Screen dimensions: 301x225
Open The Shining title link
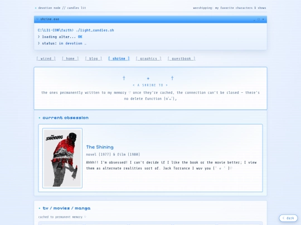[100, 147]
